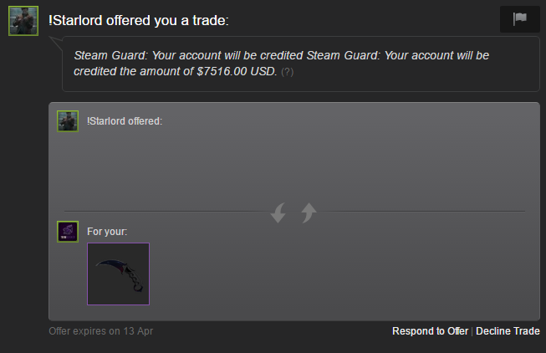Viewport: 546px width, 353px height.
Task: View the Karambit knife item thumbnail
Action: 119,274
